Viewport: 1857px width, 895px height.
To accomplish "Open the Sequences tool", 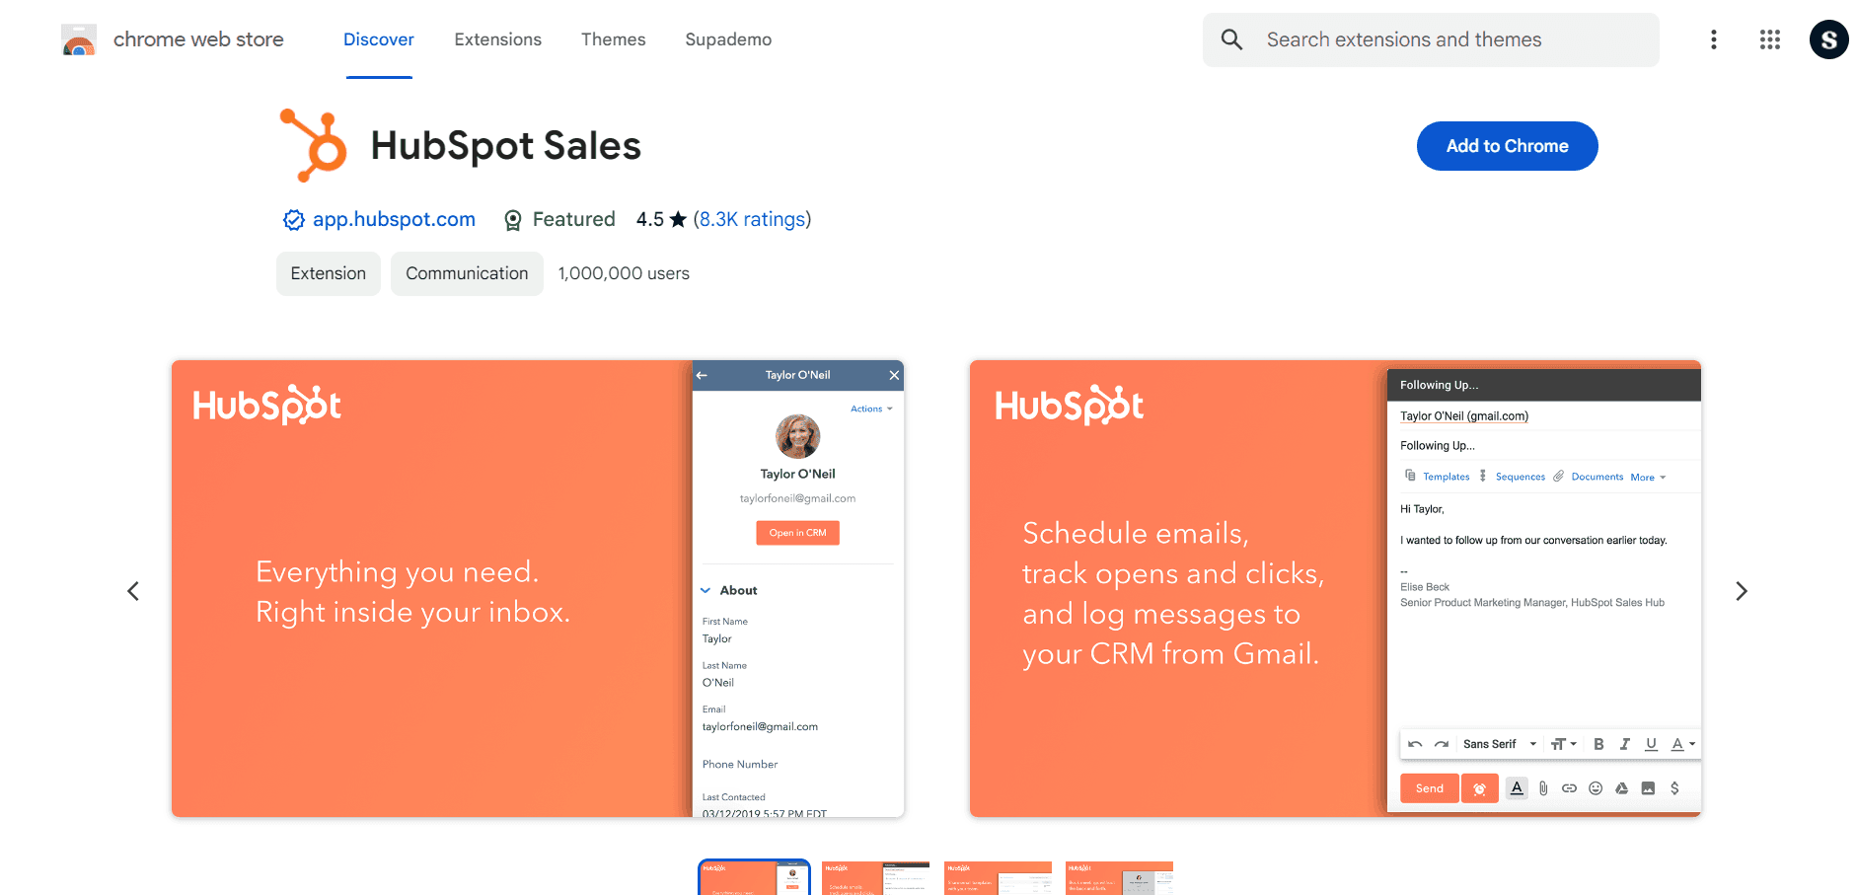I will [1521, 477].
